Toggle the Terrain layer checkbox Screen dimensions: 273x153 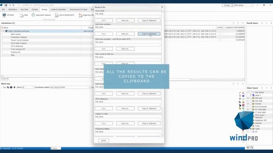pyautogui.click(x=251, y=104)
